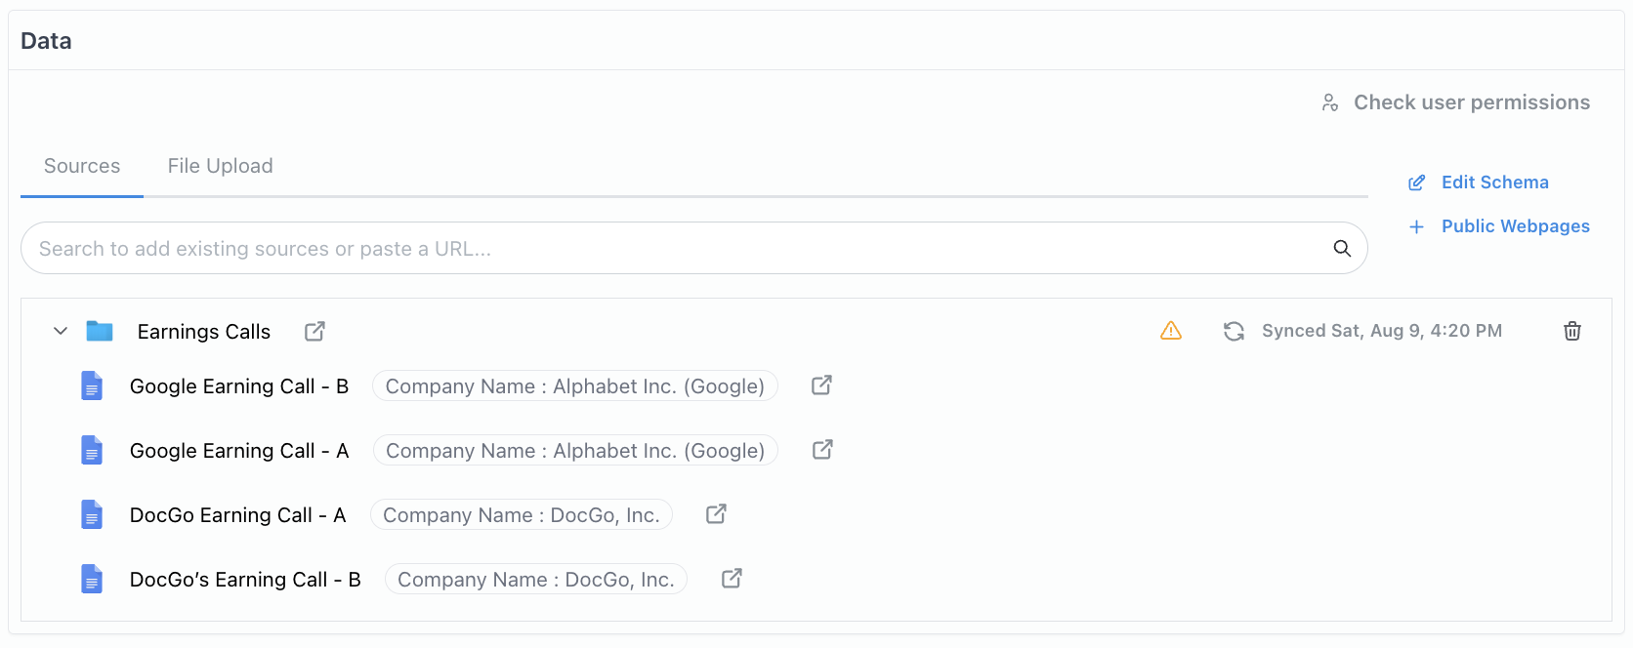The width and height of the screenshot is (1633, 648).
Task: Click the search magnifier icon
Action: [1342, 249]
